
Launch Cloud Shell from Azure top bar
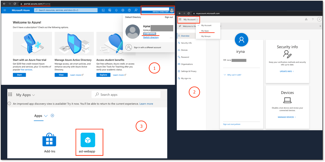pos(103,10)
